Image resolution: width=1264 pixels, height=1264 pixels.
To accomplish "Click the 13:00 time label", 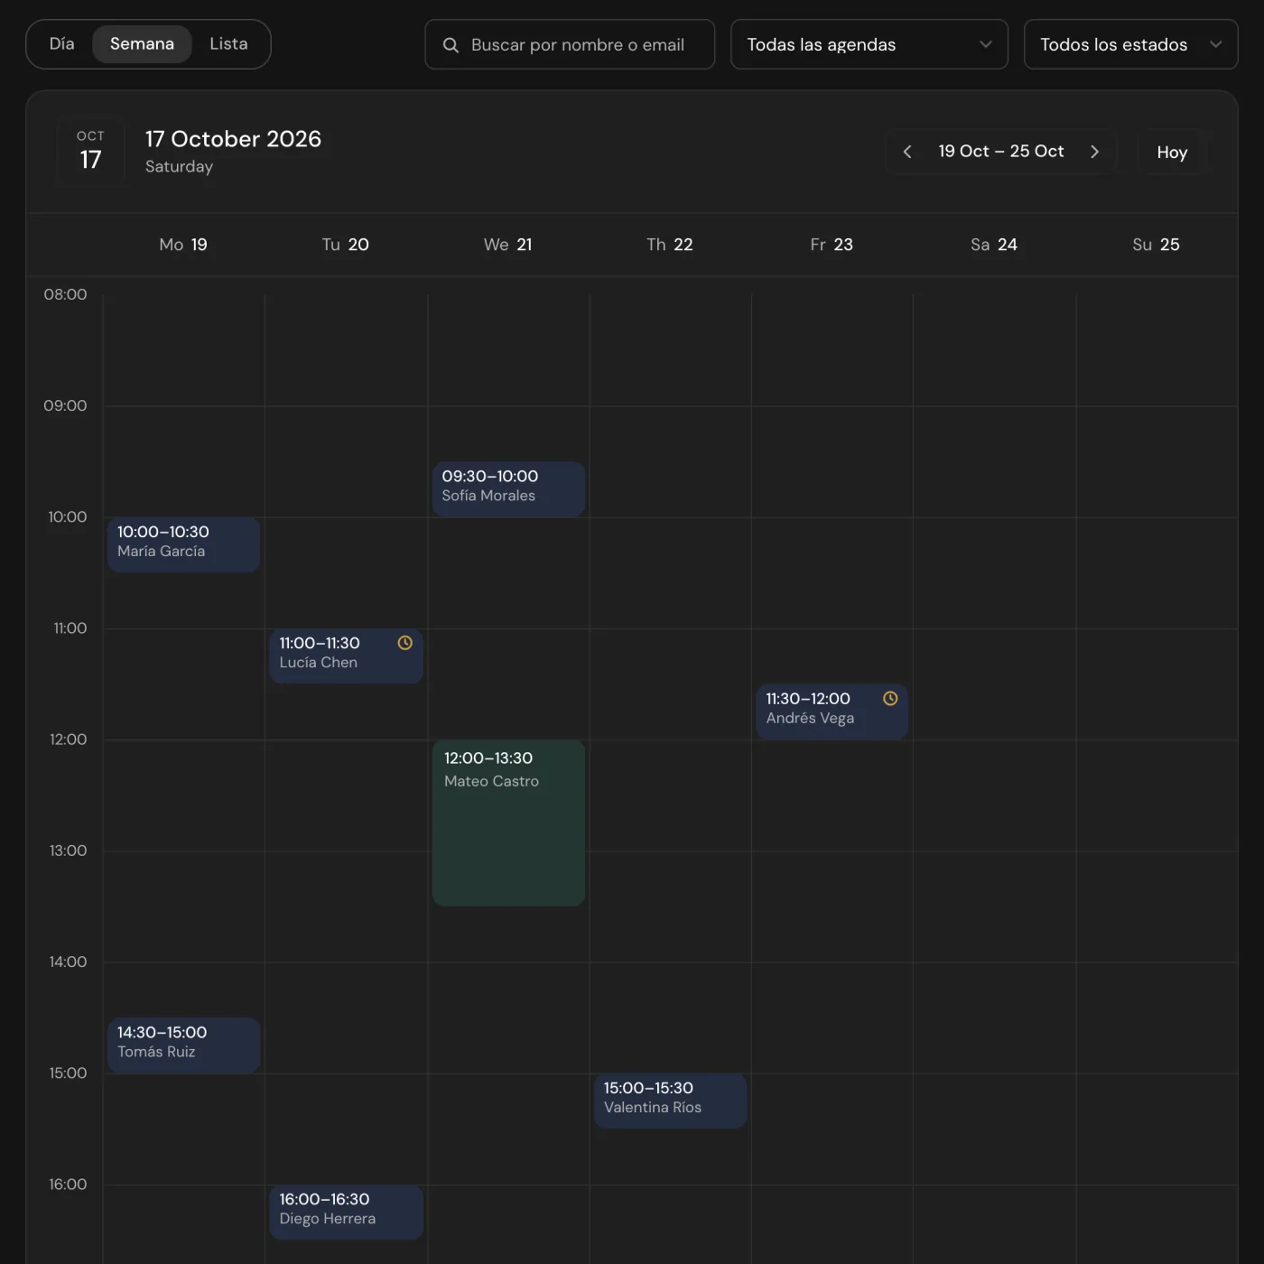I will pyautogui.click(x=68, y=850).
